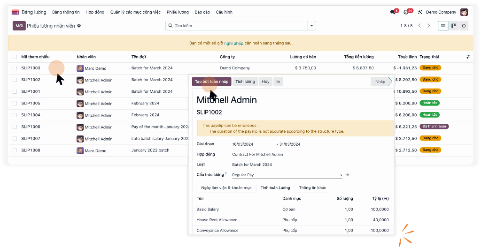Switch to activity view
Screen dimensions: 481x247
tap(464, 26)
